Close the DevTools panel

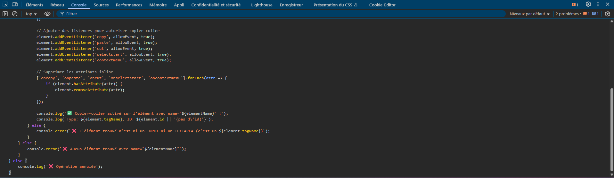point(607,4)
